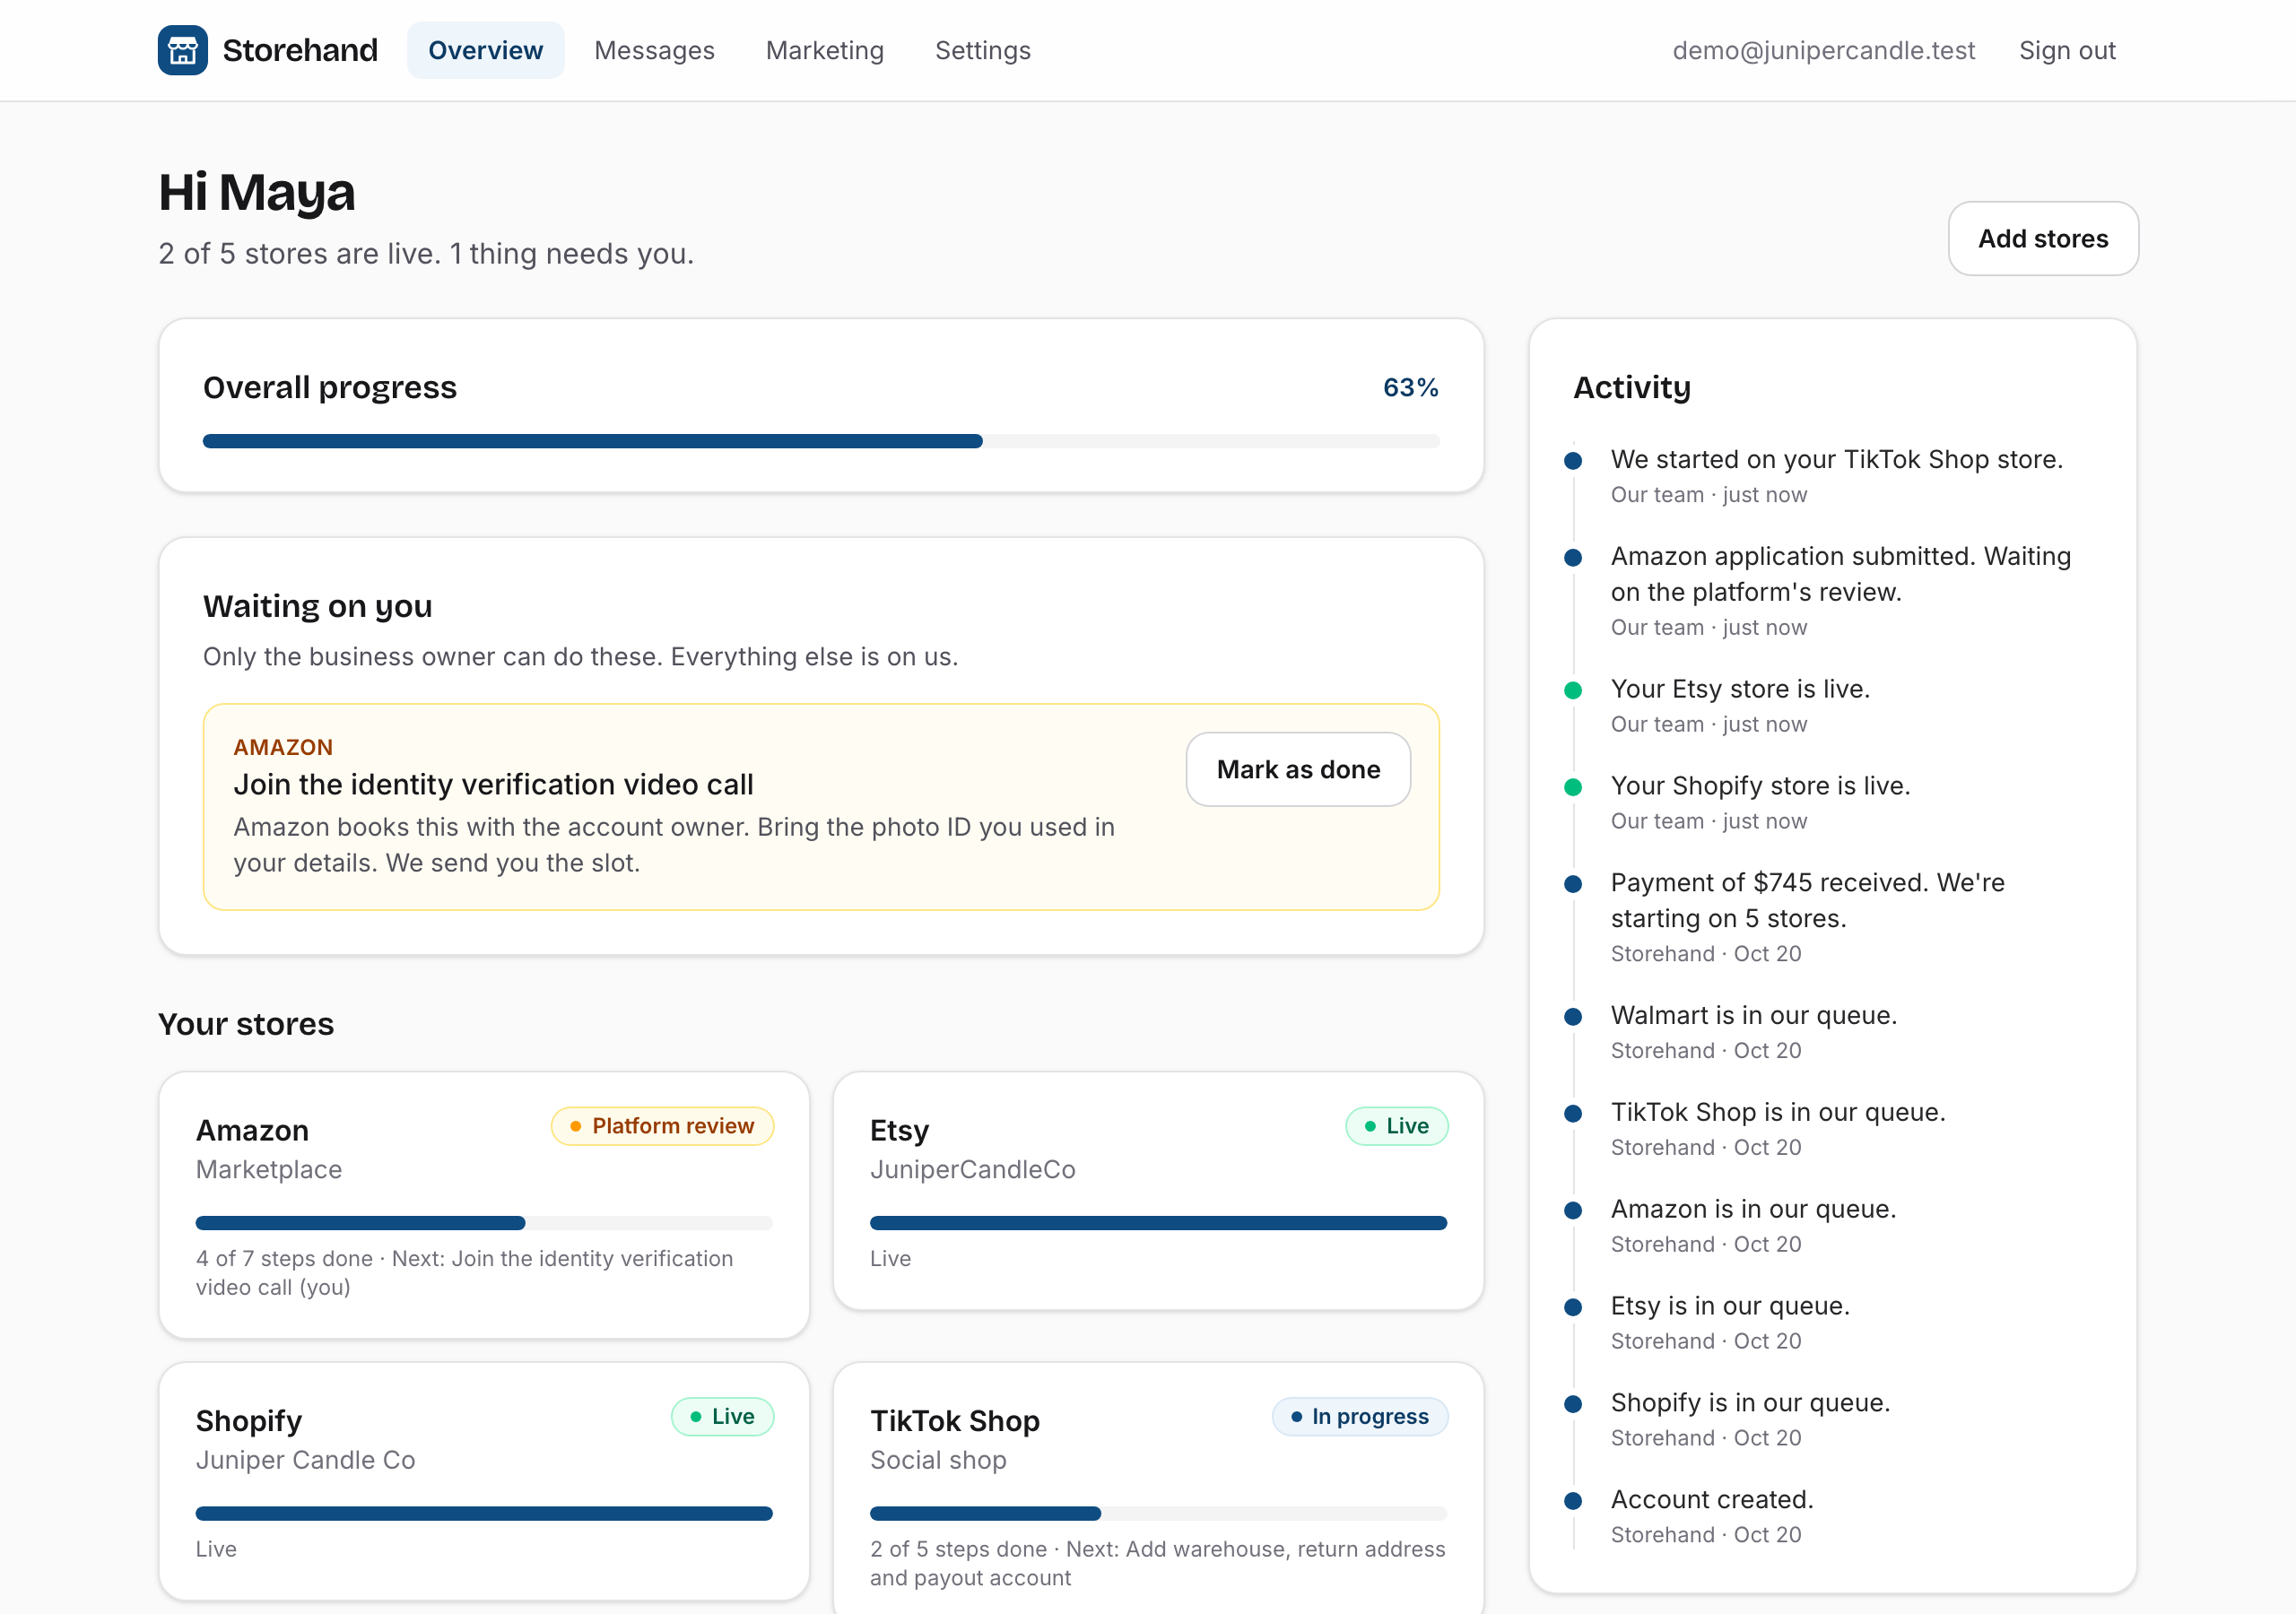Open the TikTok Shop store card
The image size is (2296, 1614).
[1158, 1488]
